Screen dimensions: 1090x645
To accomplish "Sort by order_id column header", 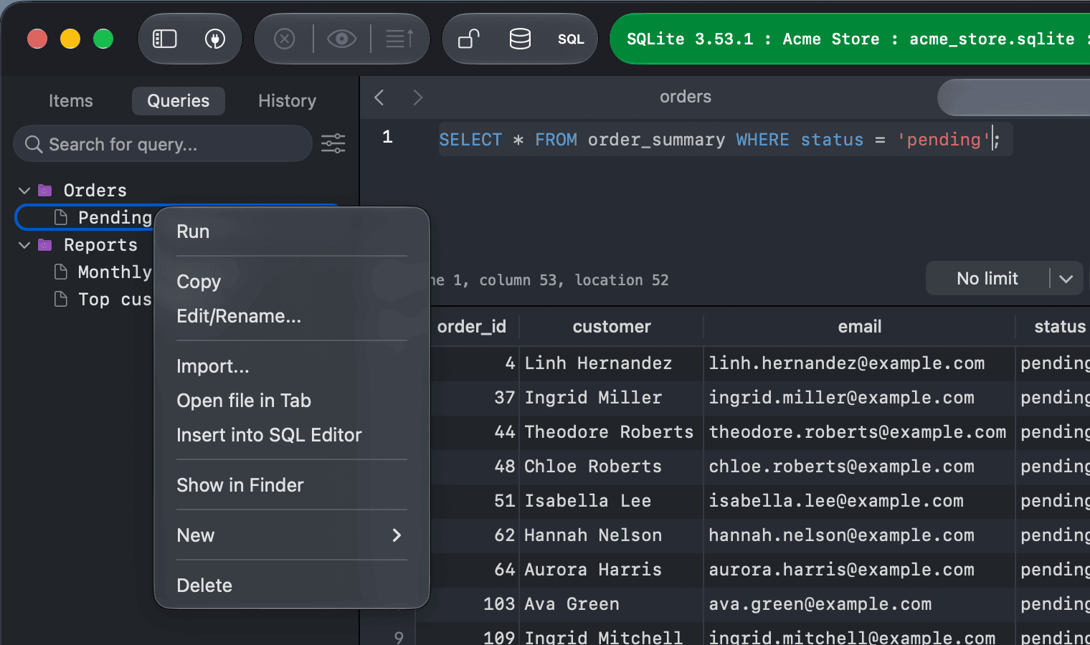I will coord(472,327).
